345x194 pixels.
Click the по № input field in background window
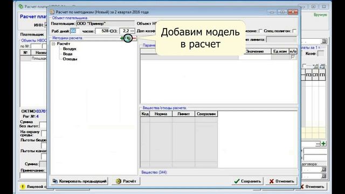(x=36, y=46)
